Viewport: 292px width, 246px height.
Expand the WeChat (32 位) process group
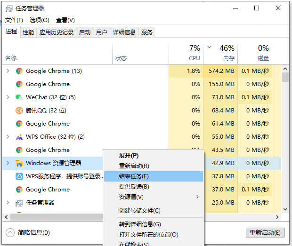[8, 97]
